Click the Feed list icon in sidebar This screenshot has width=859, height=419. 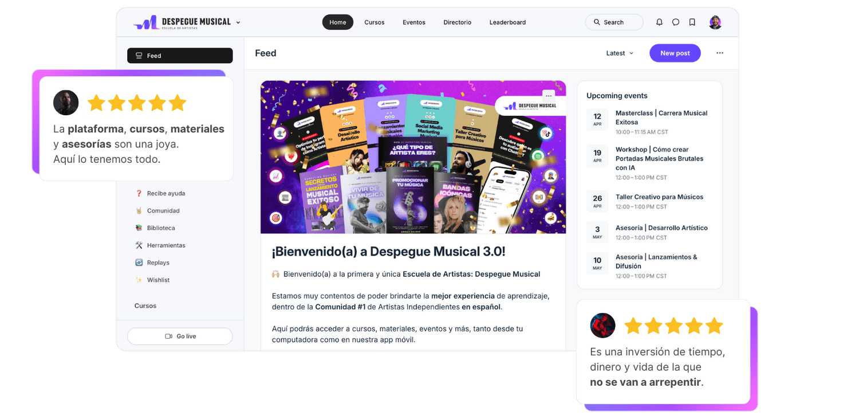click(x=139, y=56)
